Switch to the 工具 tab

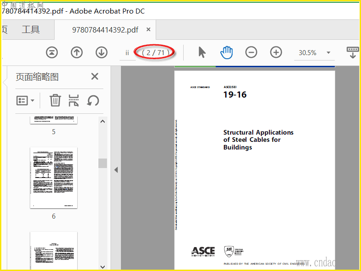point(31,29)
